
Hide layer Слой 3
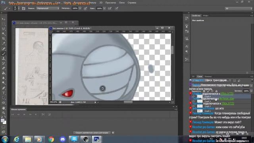click(x=193, y=101)
